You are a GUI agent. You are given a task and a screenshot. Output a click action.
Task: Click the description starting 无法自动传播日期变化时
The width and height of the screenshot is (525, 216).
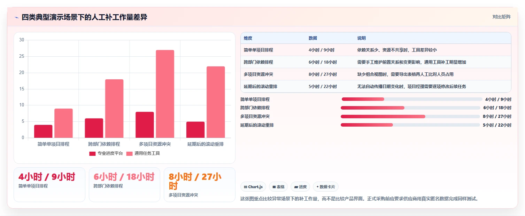tap(412, 87)
